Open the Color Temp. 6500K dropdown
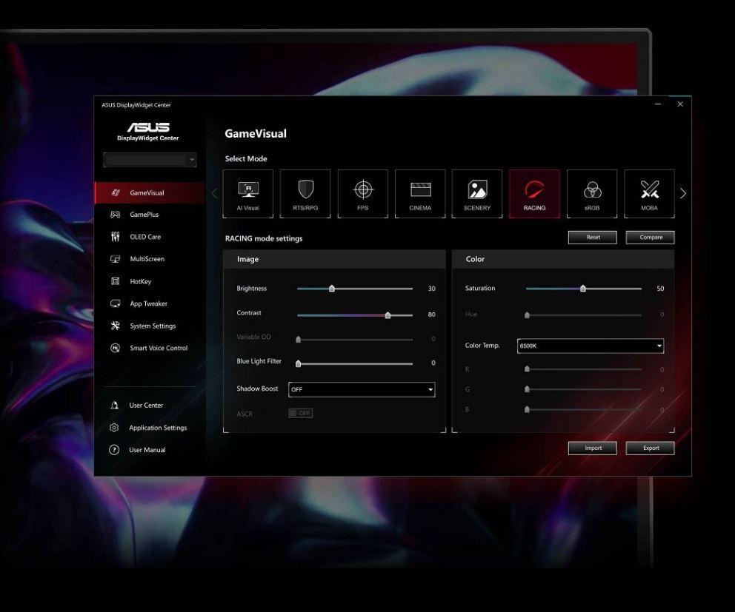The height and width of the screenshot is (612, 735). (591, 346)
